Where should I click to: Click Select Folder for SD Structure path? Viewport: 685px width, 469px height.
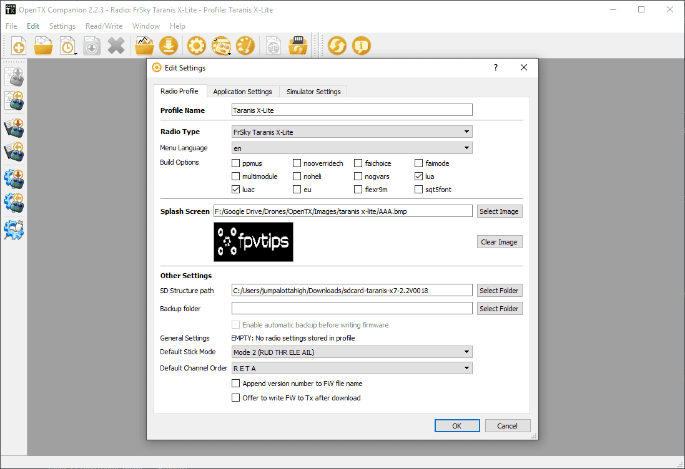click(500, 291)
